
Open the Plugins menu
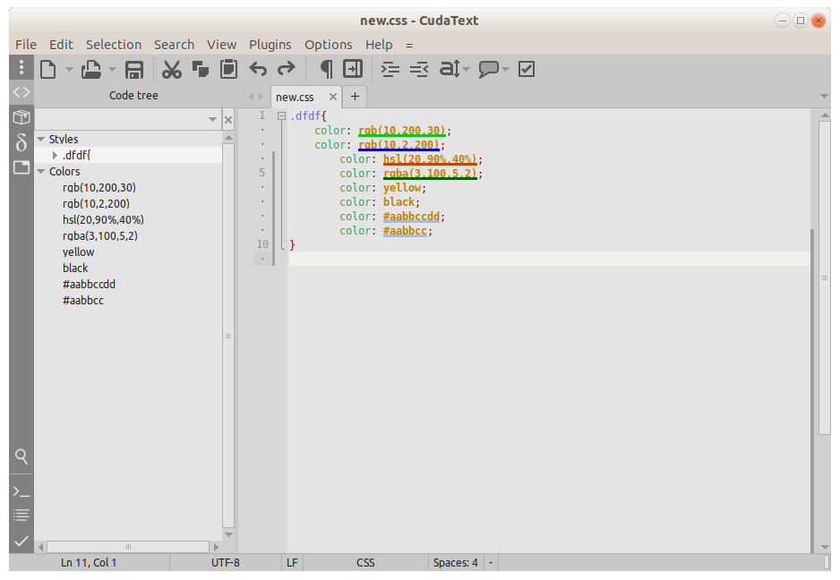[x=270, y=45]
